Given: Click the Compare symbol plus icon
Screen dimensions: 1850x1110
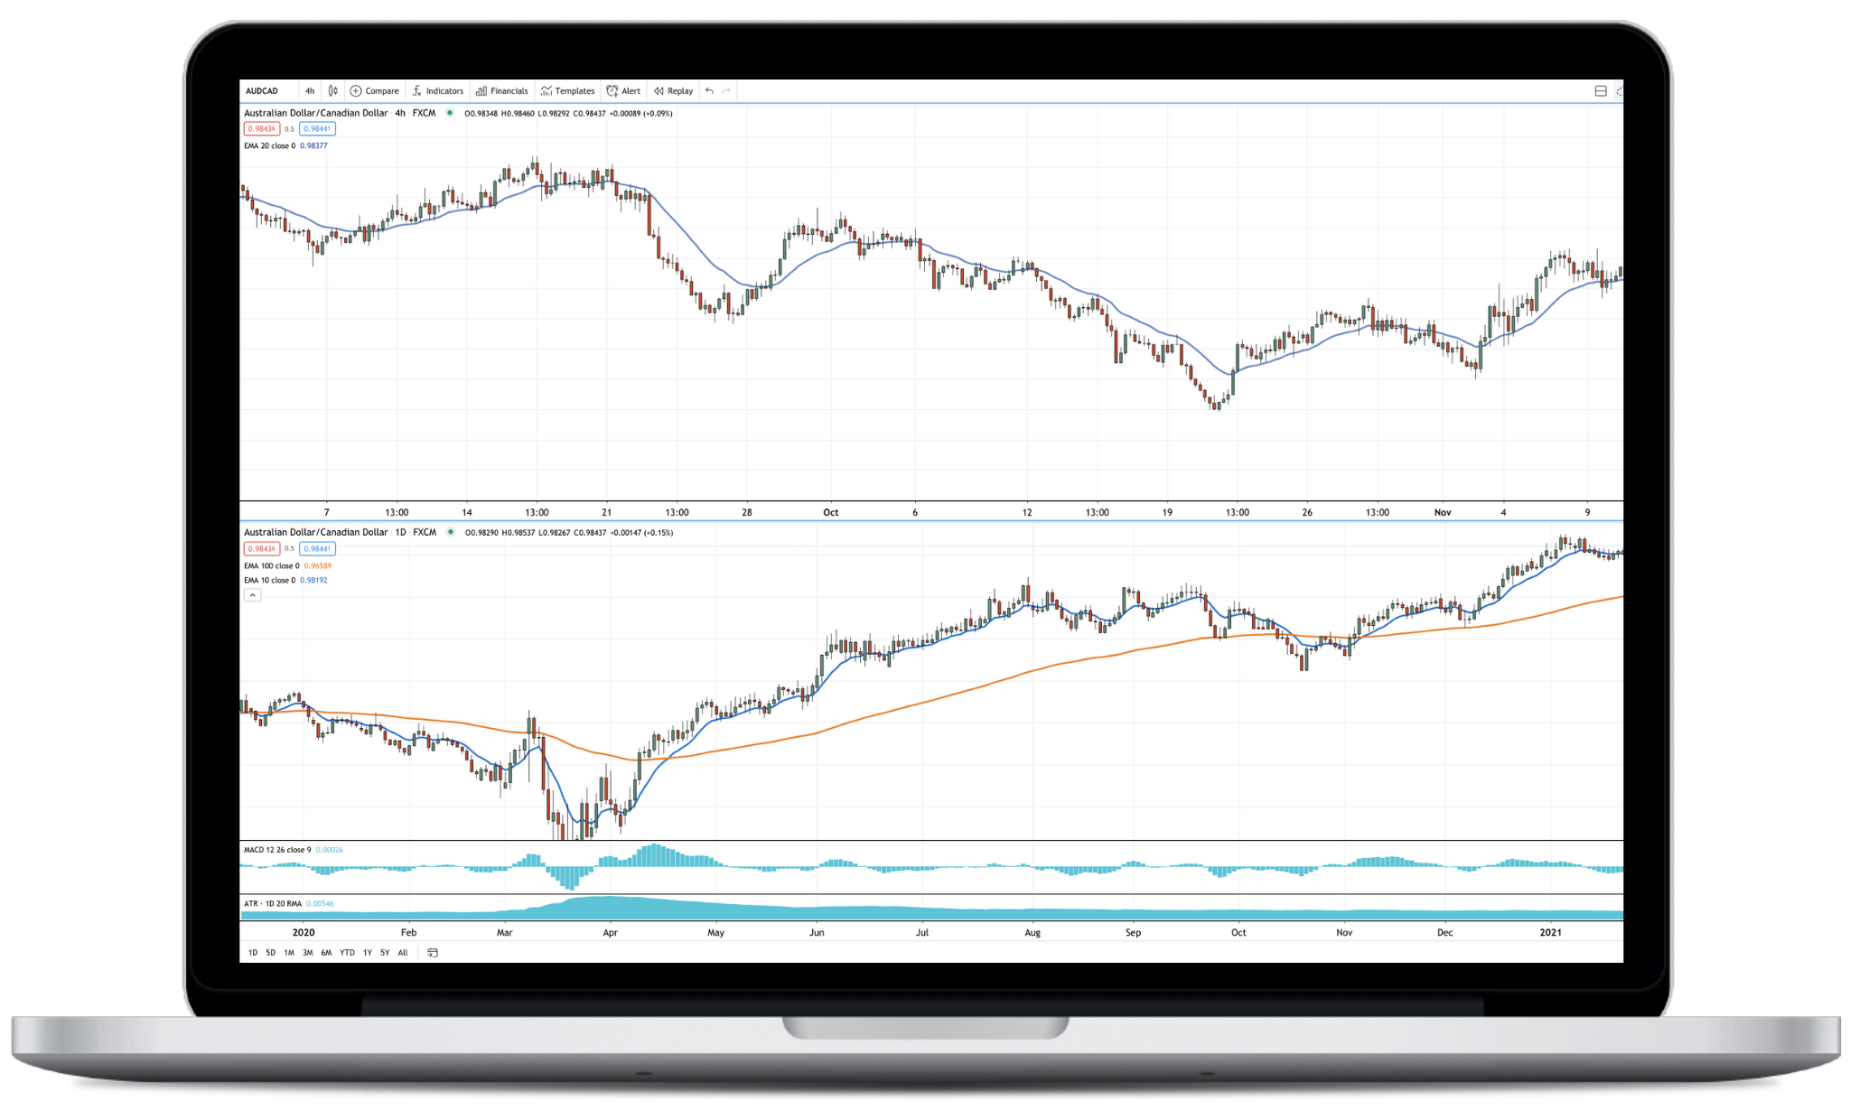Looking at the screenshot, I should coord(356,90).
